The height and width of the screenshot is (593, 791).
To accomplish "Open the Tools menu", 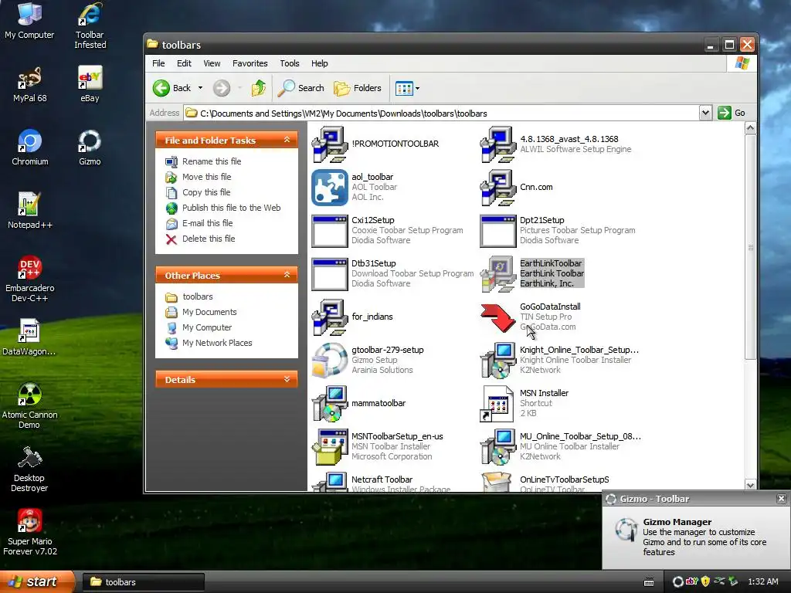I will point(290,63).
